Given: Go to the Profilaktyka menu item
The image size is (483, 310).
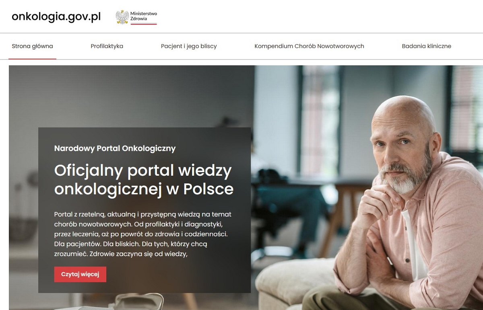Looking at the screenshot, I should (x=107, y=46).
